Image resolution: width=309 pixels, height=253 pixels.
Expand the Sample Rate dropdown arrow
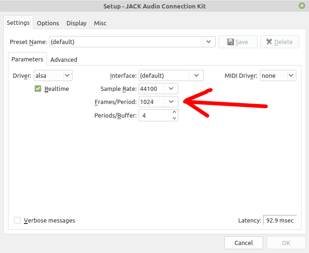point(171,89)
